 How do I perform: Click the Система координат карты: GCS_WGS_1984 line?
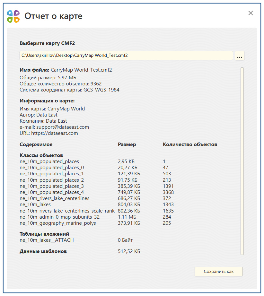69,90
